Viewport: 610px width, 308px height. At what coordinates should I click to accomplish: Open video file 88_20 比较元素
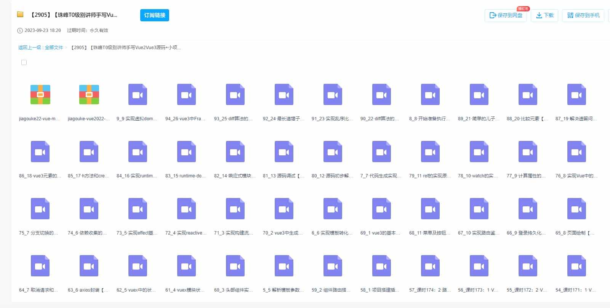(528, 94)
